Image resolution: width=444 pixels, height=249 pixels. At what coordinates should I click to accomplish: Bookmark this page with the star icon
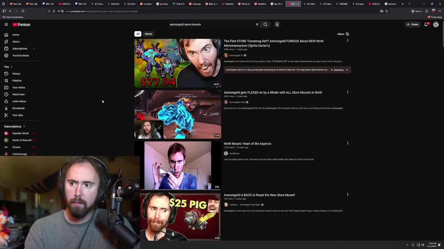(x=386, y=11)
